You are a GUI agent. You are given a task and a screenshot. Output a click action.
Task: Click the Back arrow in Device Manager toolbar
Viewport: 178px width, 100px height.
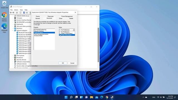(x=11, y=12)
